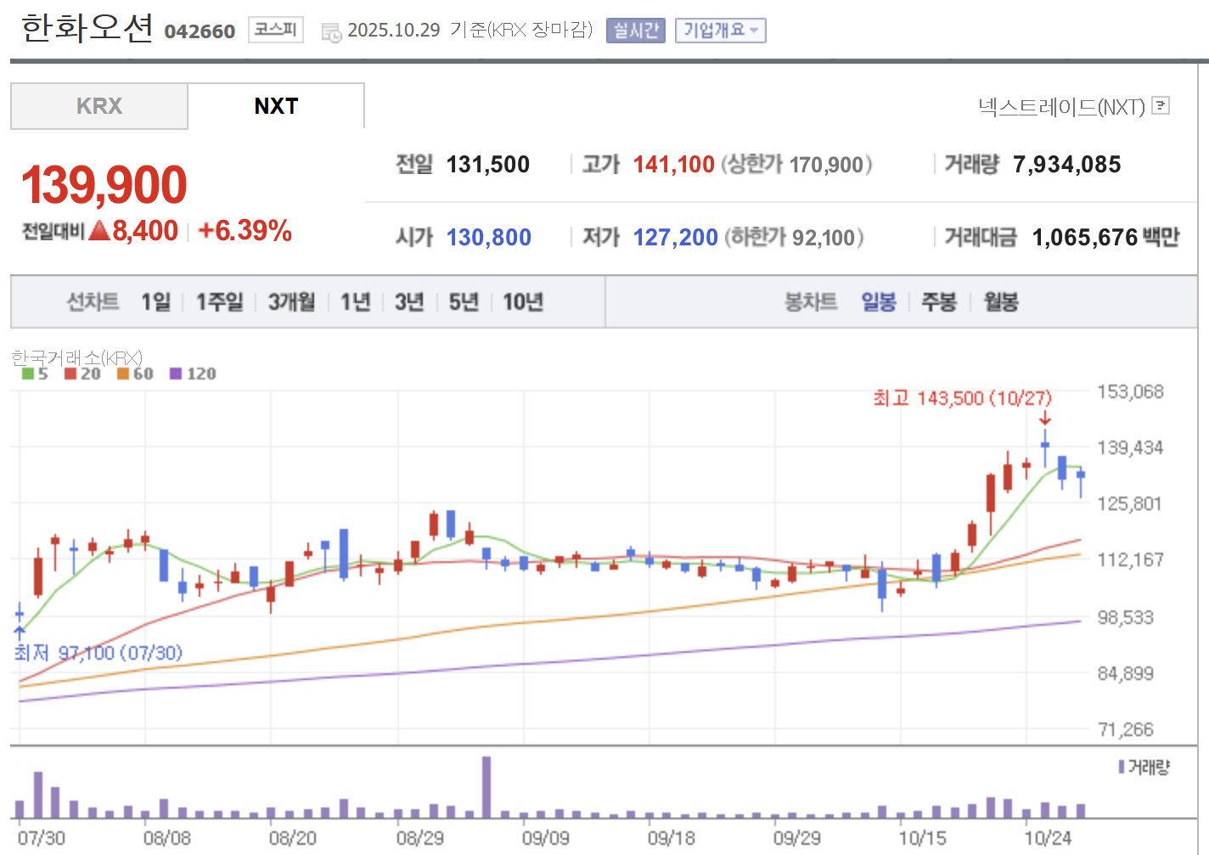
Task: Show the 10년 line chart
Action: tap(523, 301)
